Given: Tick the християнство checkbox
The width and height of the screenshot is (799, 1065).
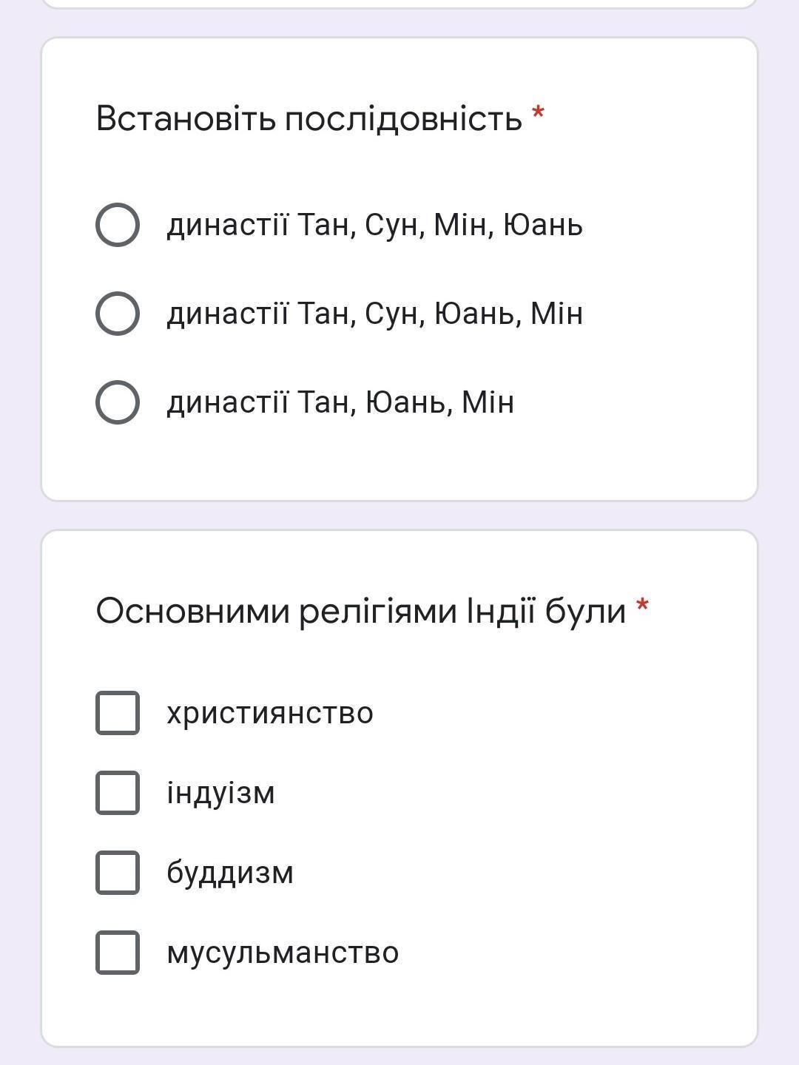Looking at the screenshot, I should (118, 713).
